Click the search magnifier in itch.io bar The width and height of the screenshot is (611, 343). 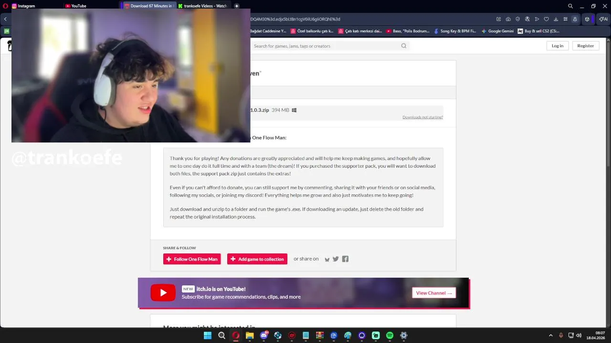404,46
